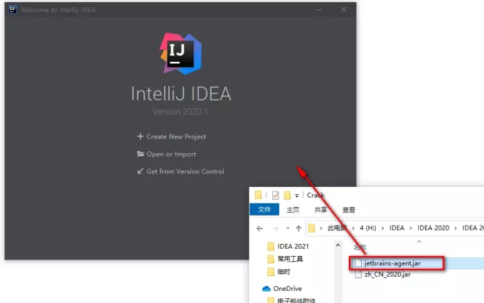
Task: Click the folder icon at the address bar start
Action: [312, 228]
